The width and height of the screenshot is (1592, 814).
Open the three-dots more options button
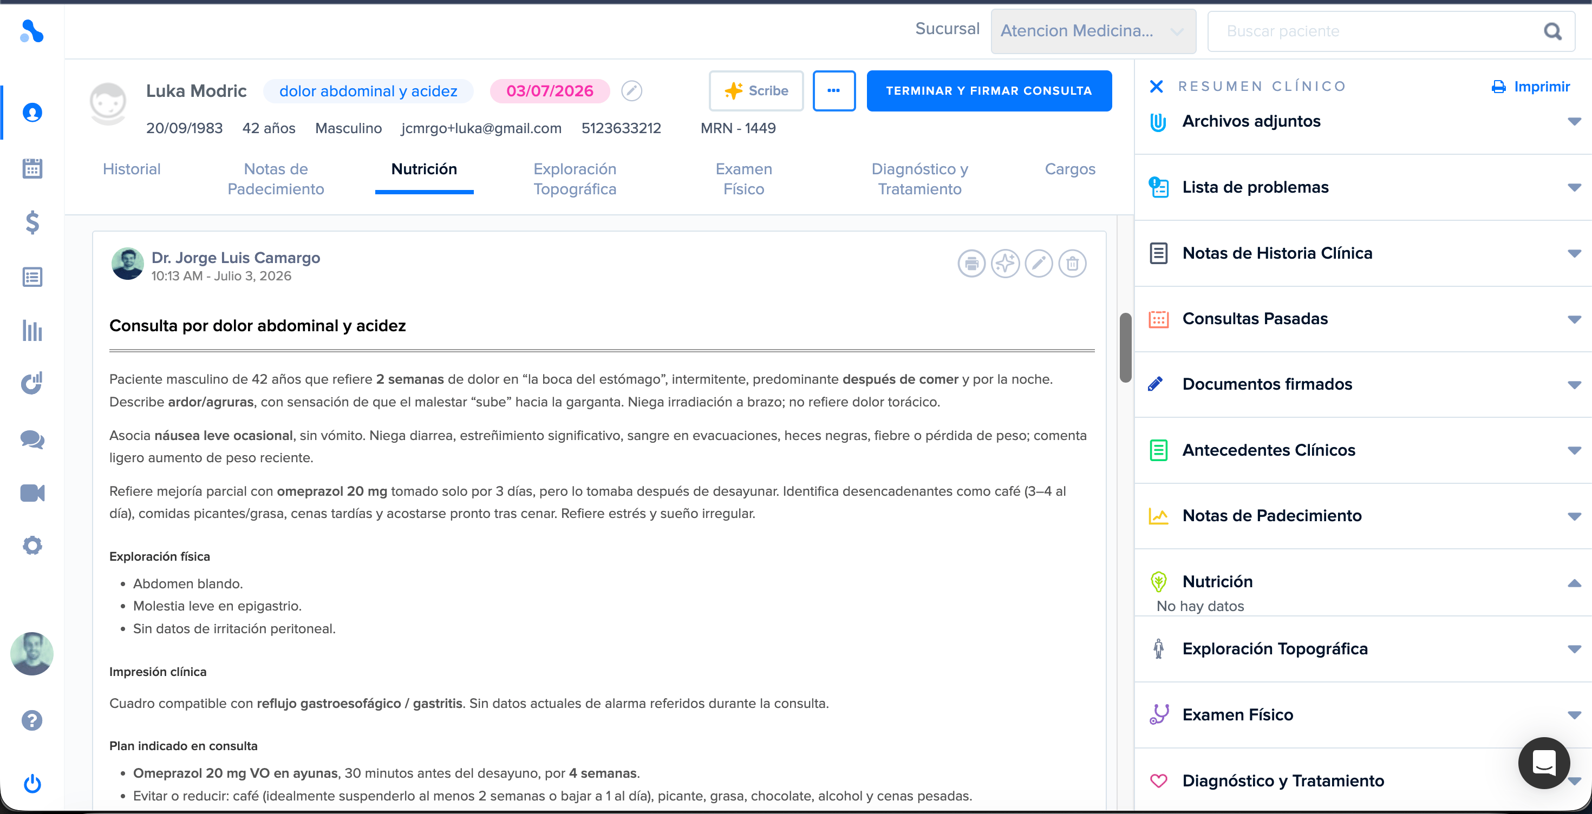tap(834, 91)
